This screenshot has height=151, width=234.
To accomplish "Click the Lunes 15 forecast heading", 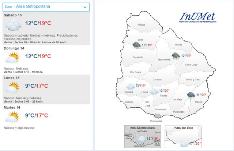I will pyautogui.click(x=11, y=78).
